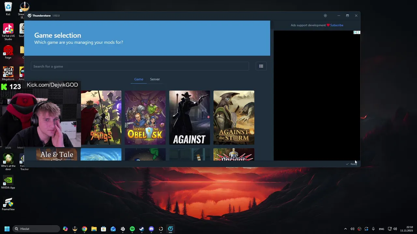Click the Hledat taskbar search box
This screenshot has width=417, height=234.
point(36,229)
